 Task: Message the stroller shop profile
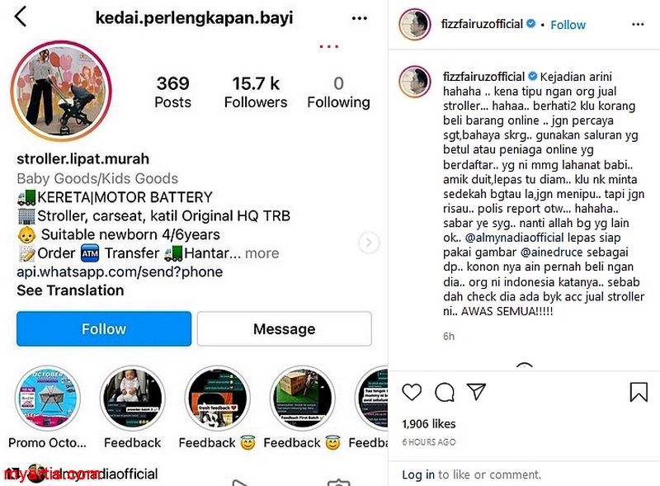pyautogui.click(x=284, y=329)
